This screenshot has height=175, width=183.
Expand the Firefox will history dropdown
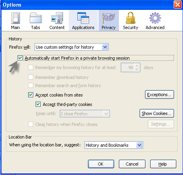[x=72, y=47]
